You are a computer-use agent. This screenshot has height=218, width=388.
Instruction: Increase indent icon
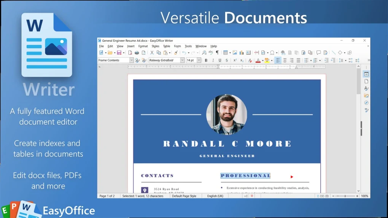coord(326,60)
